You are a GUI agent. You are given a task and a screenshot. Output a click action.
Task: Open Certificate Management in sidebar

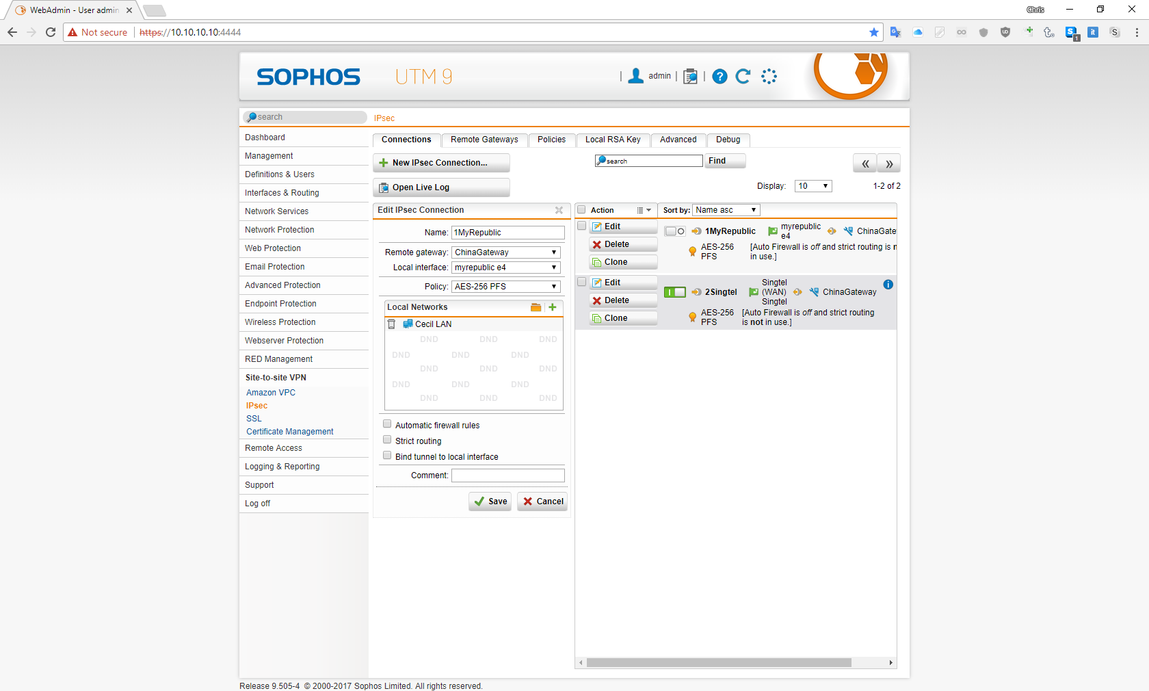(x=290, y=432)
